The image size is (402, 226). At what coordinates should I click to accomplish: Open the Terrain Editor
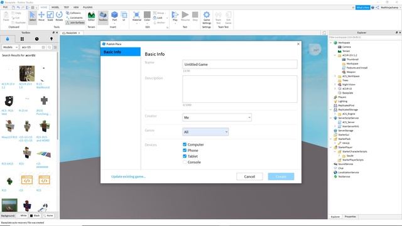pyautogui.click(x=91, y=17)
